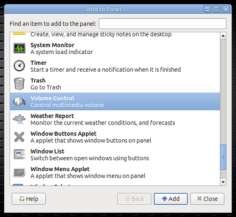Select the 'System Monitor' title text
This screenshot has height=217, width=236.
52,45
